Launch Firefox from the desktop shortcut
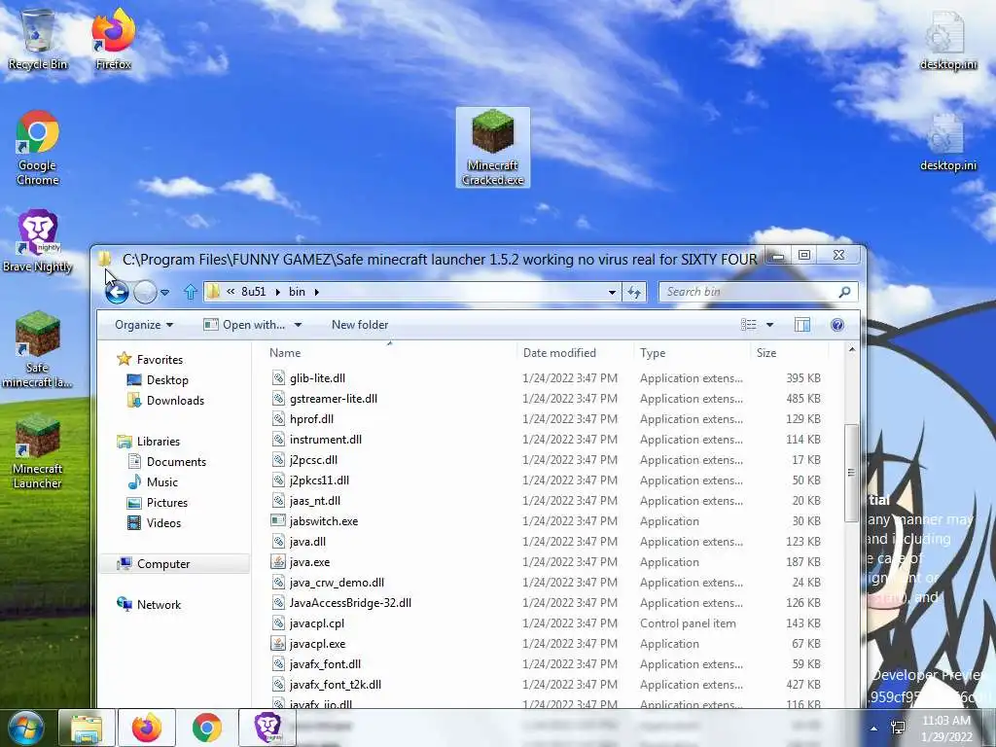996x747 pixels. 113,39
